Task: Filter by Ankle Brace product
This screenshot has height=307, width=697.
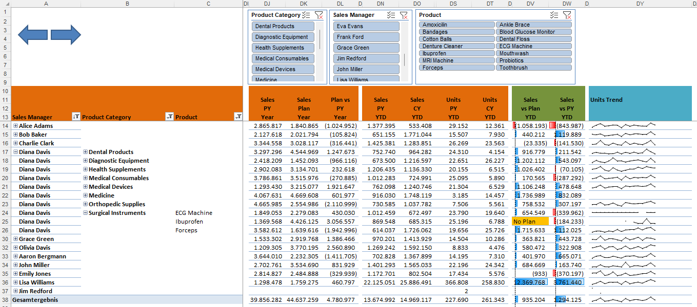Action: tap(533, 25)
